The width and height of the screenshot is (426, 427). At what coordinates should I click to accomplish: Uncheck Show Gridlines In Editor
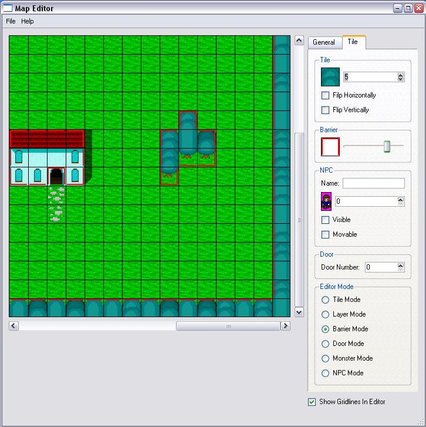click(312, 402)
